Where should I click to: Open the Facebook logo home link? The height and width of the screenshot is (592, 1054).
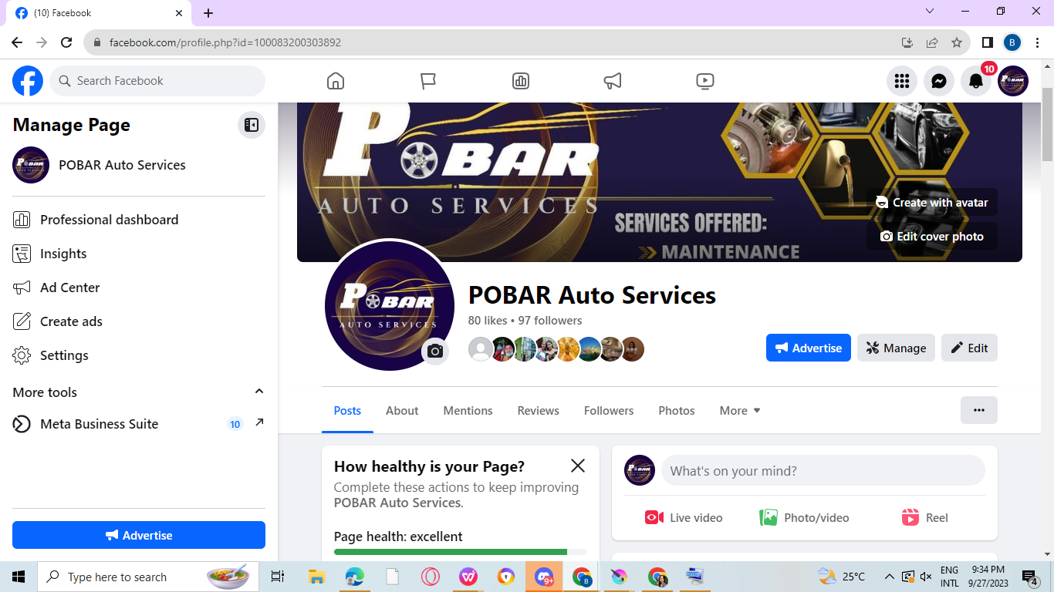28,81
